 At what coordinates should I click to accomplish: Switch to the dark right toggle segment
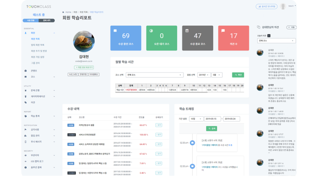(x=47, y=21)
